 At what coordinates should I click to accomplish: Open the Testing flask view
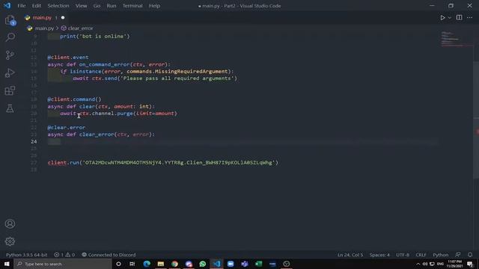tap(10, 108)
